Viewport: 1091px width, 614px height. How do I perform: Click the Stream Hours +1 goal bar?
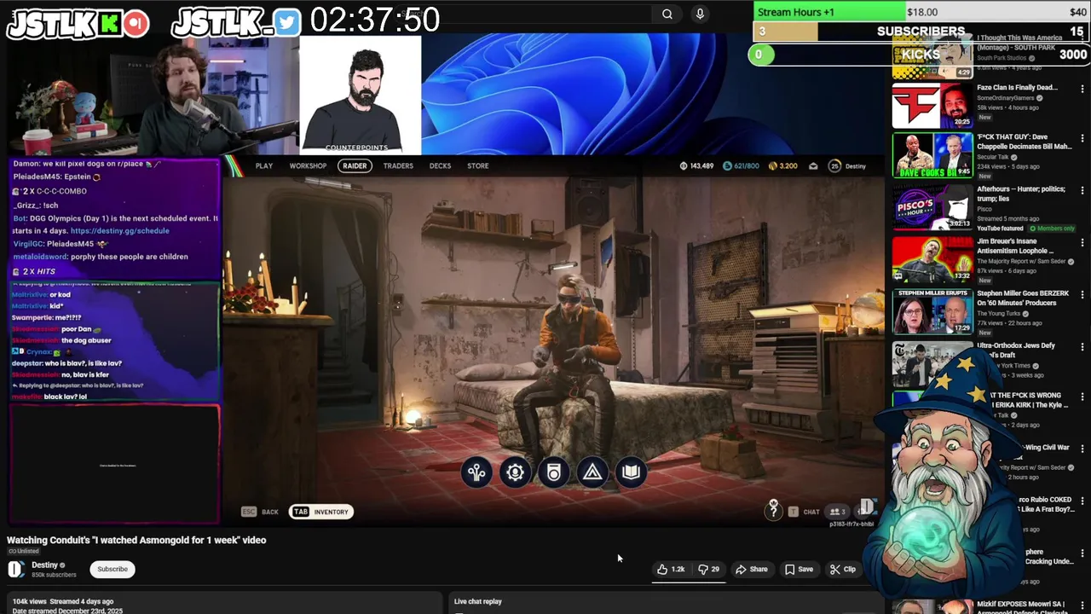pos(921,12)
